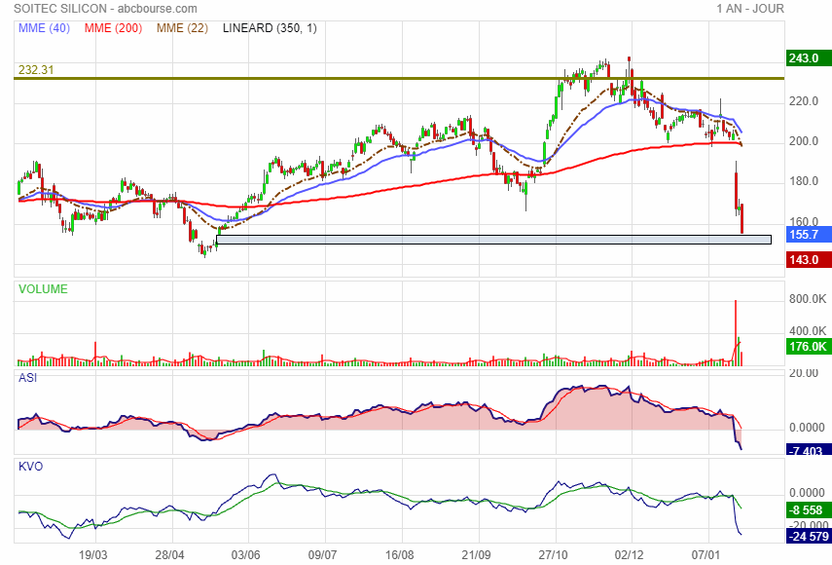Click the 19/03 date label
This screenshot has width=832, height=565.
pos(92,555)
